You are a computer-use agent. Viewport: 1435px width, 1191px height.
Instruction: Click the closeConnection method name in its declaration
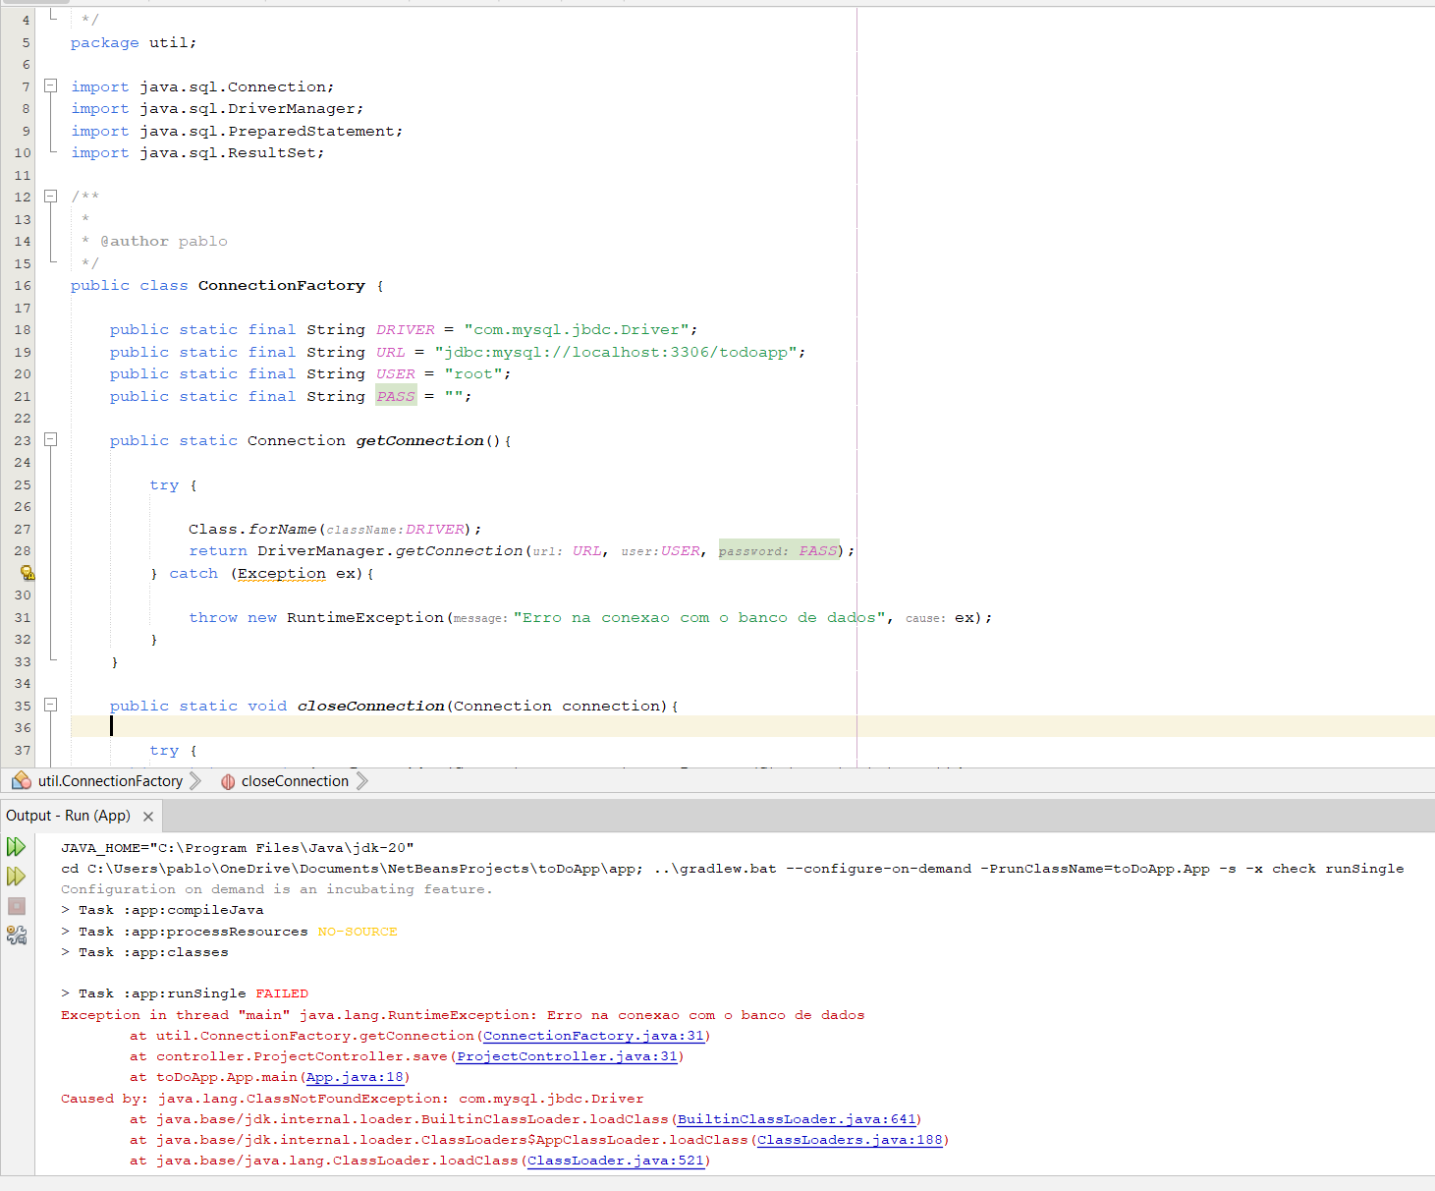pos(370,706)
